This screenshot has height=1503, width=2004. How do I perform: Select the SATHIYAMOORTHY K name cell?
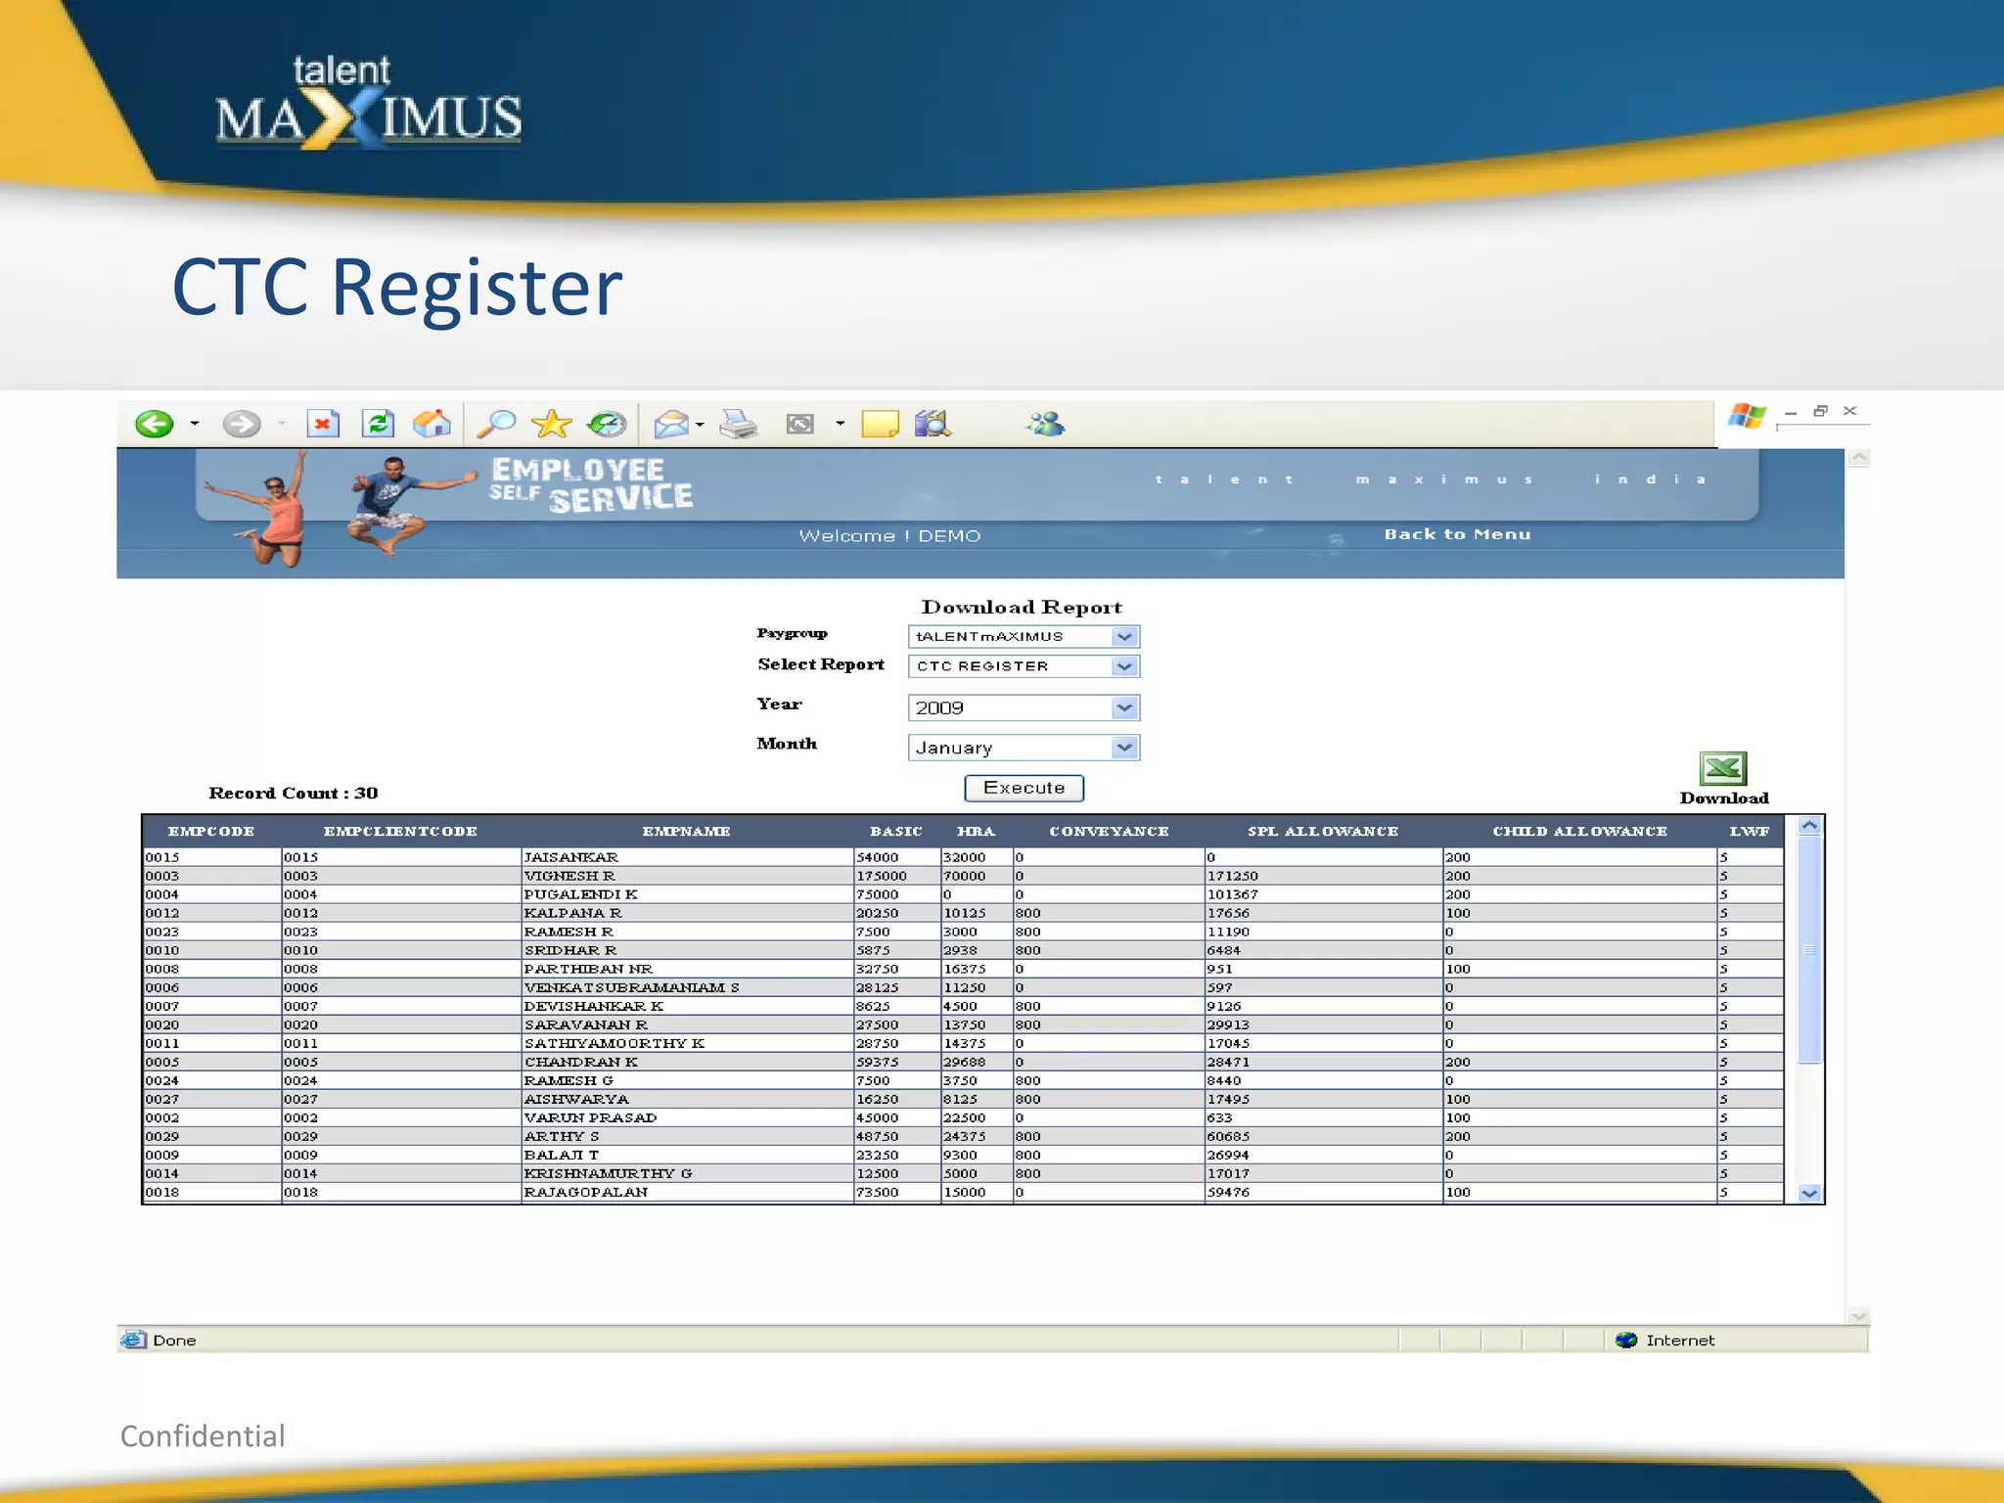(687, 1043)
